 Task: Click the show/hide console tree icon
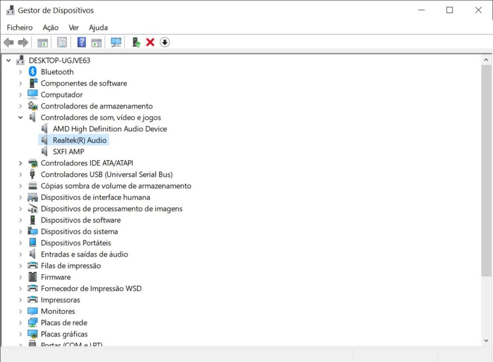pos(43,42)
